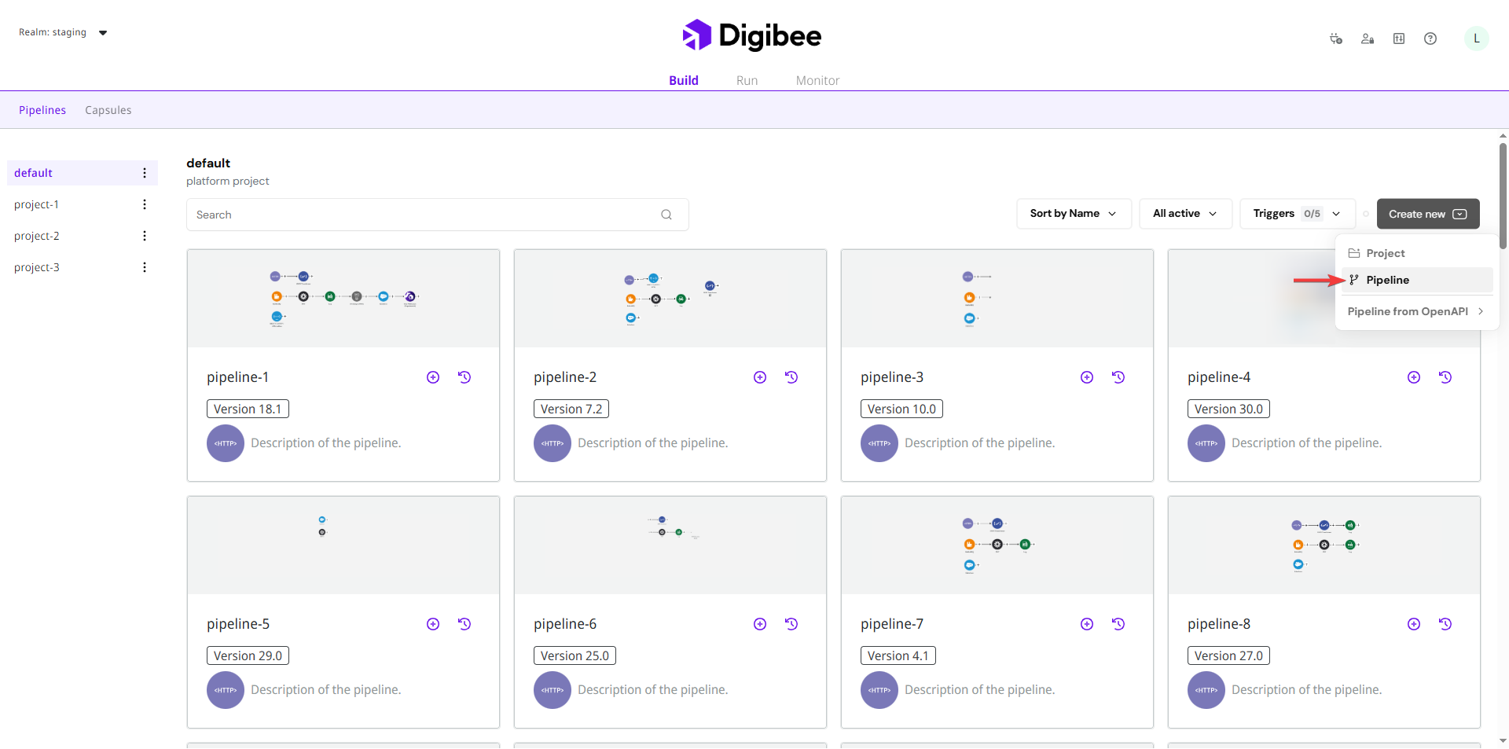This screenshot has width=1509, height=749.
Task: Expand the Sort by Name dropdown
Action: click(x=1073, y=214)
